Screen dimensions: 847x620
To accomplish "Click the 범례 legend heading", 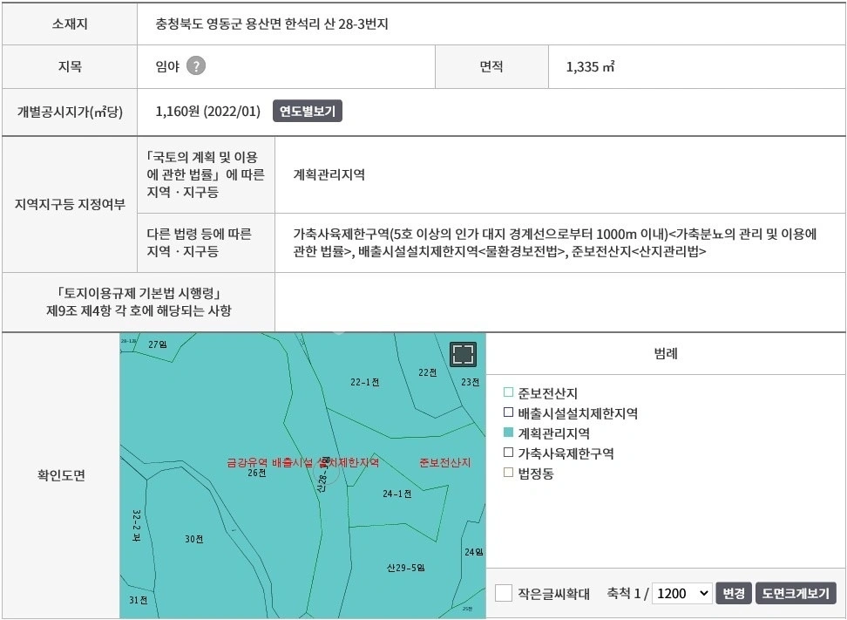I will click(x=666, y=353).
